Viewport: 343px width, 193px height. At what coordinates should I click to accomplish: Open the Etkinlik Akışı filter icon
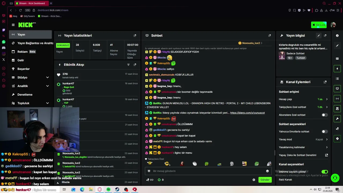click(x=128, y=65)
